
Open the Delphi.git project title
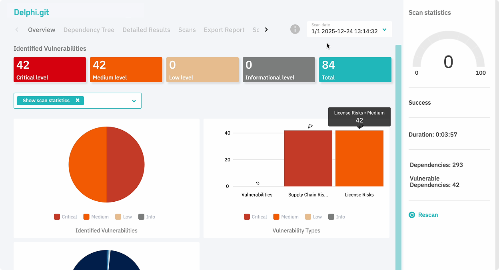point(32,12)
